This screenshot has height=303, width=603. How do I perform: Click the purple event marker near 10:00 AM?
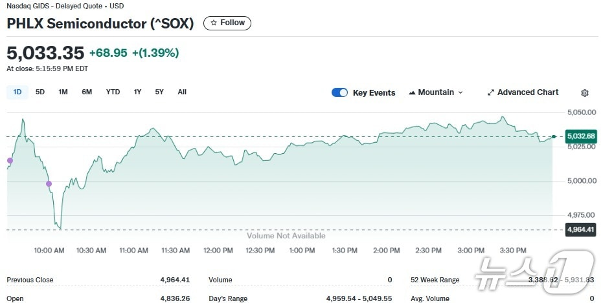[x=49, y=184]
